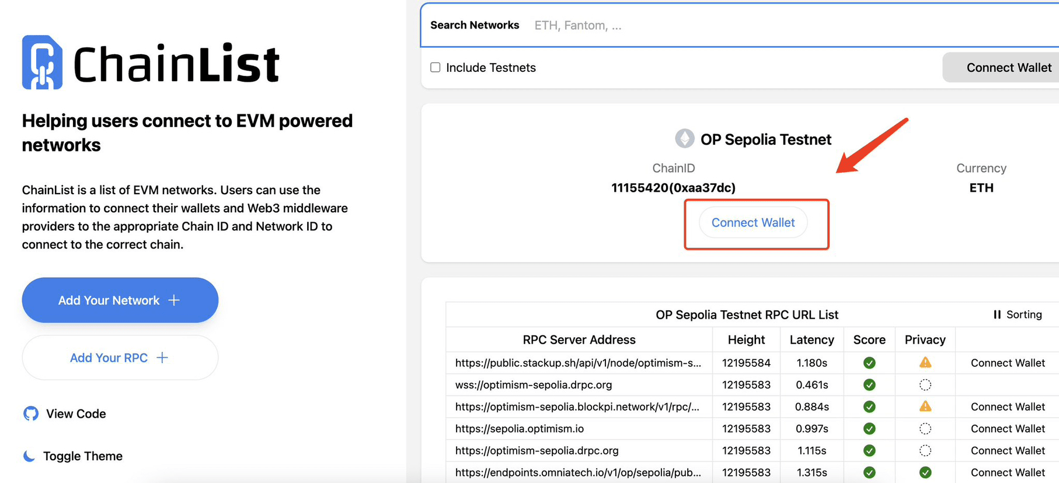The image size is (1059, 483).
Task: Focus the Search Networks input field
Action: (740, 25)
